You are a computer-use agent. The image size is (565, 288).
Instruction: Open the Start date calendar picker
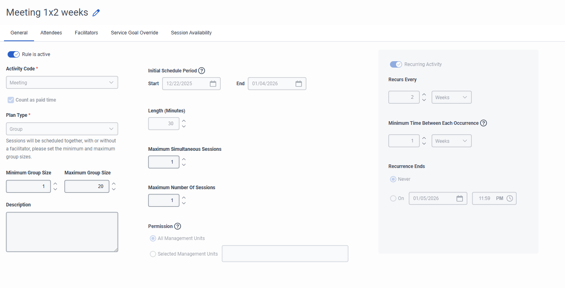pyautogui.click(x=213, y=84)
